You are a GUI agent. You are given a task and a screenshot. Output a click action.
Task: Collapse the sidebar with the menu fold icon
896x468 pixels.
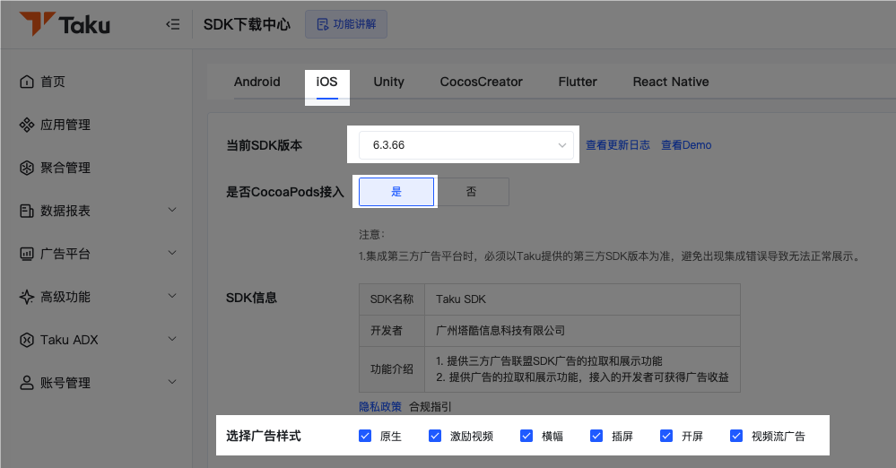click(x=172, y=24)
